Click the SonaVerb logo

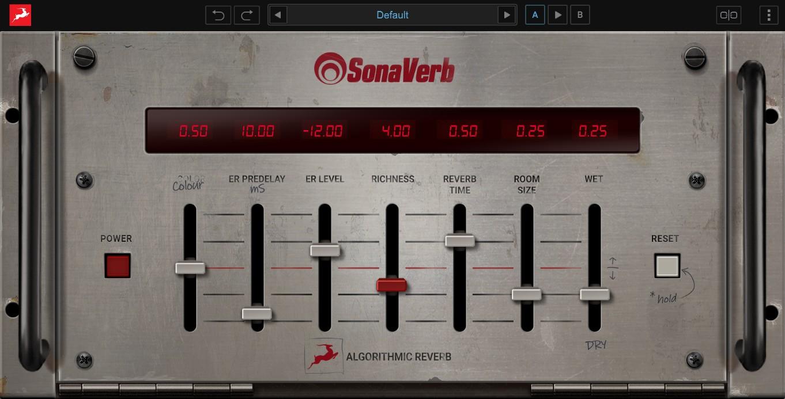[x=385, y=69]
